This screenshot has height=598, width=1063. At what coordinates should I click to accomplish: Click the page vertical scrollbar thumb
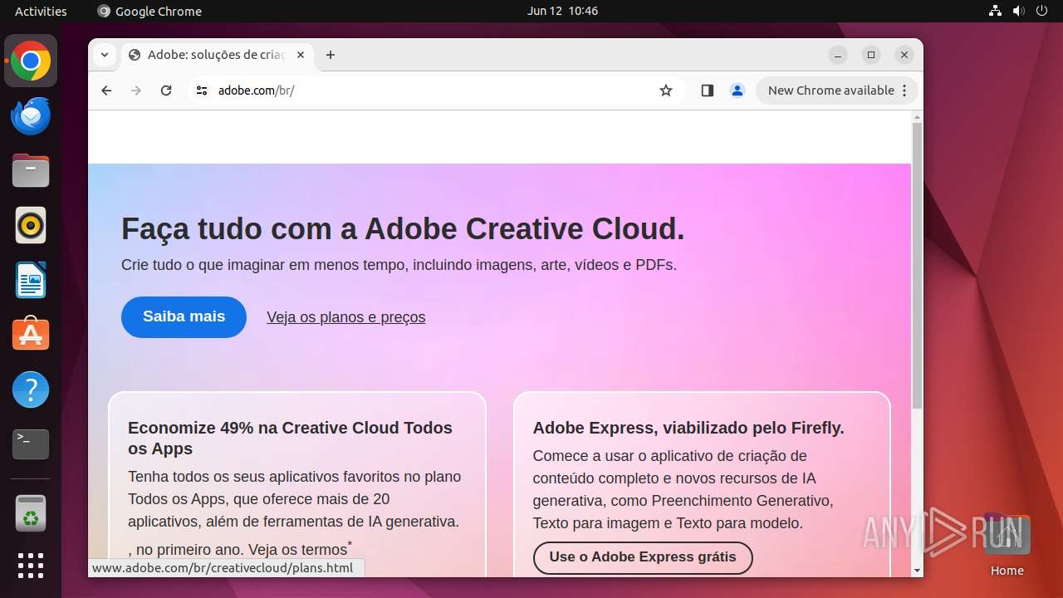point(917,266)
